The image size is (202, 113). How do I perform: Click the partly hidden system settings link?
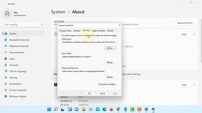coord(131,74)
